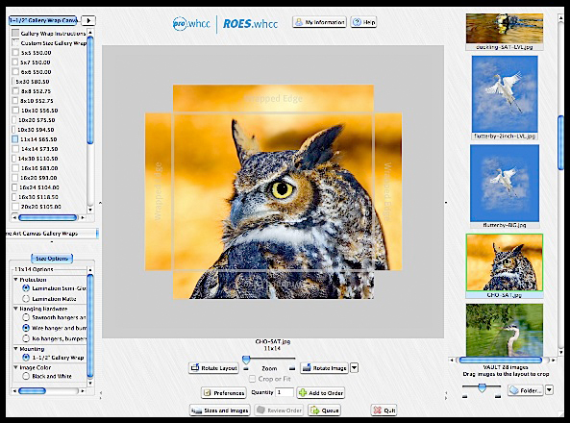Select the heron image thumbnail
The image size is (570, 423).
pos(505,330)
